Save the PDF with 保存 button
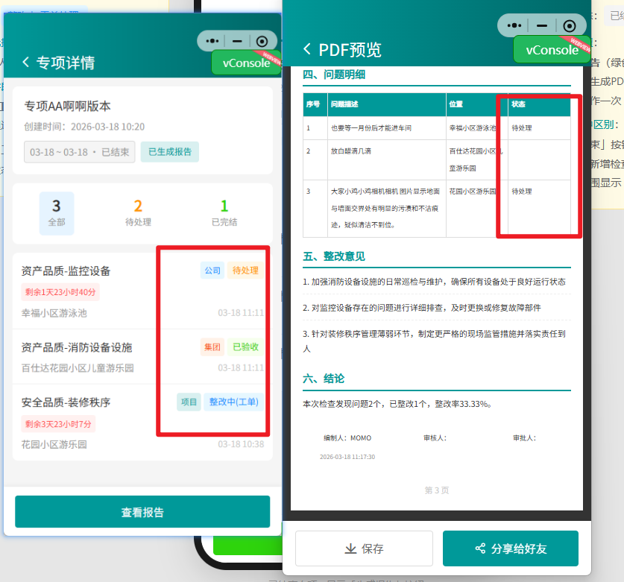 point(364,548)
